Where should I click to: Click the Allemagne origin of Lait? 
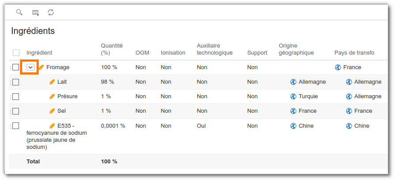(312, 82)
